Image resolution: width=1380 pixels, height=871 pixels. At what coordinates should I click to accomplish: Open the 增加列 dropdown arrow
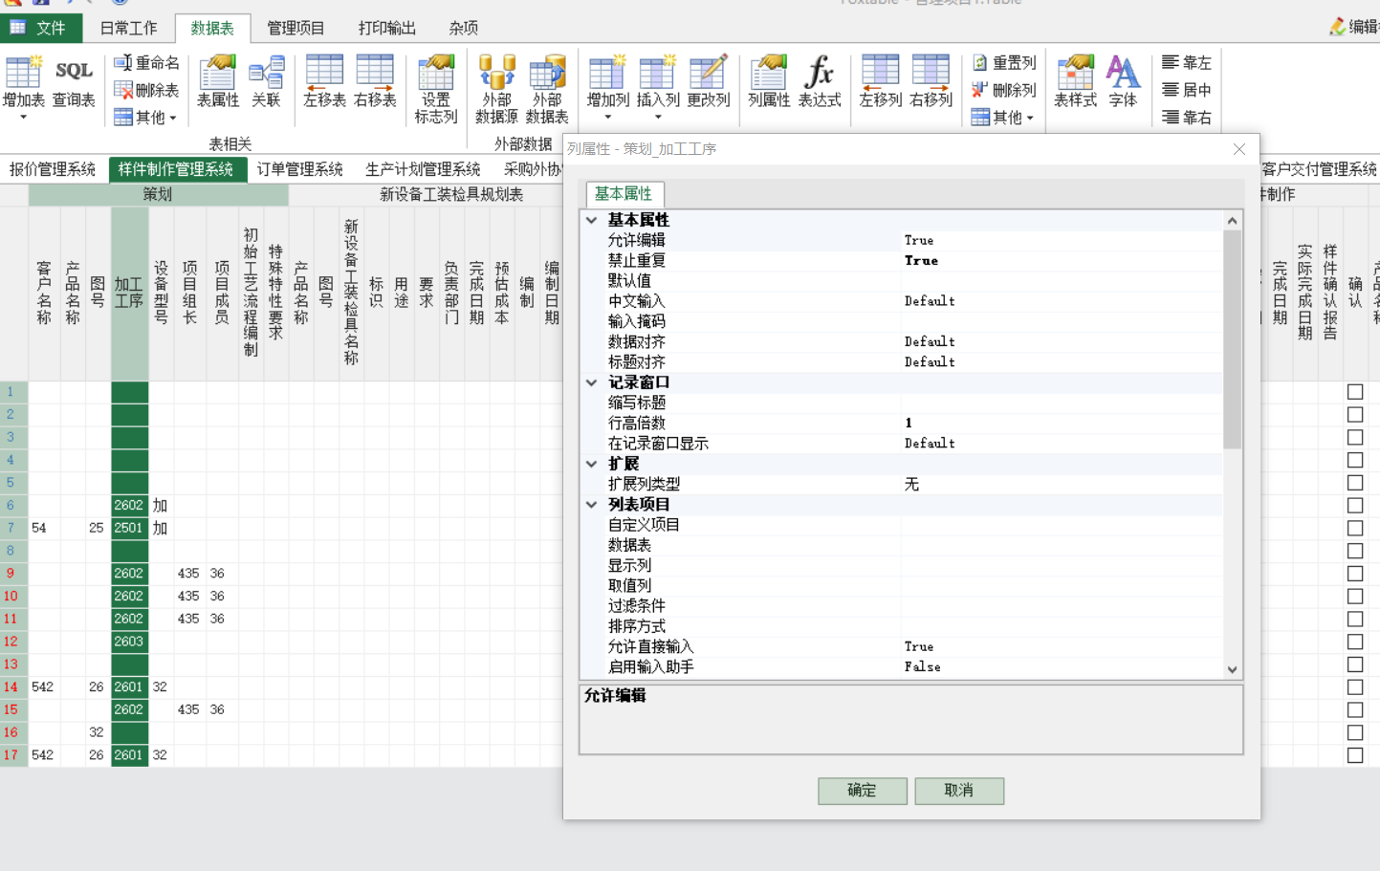click(608, 118)
